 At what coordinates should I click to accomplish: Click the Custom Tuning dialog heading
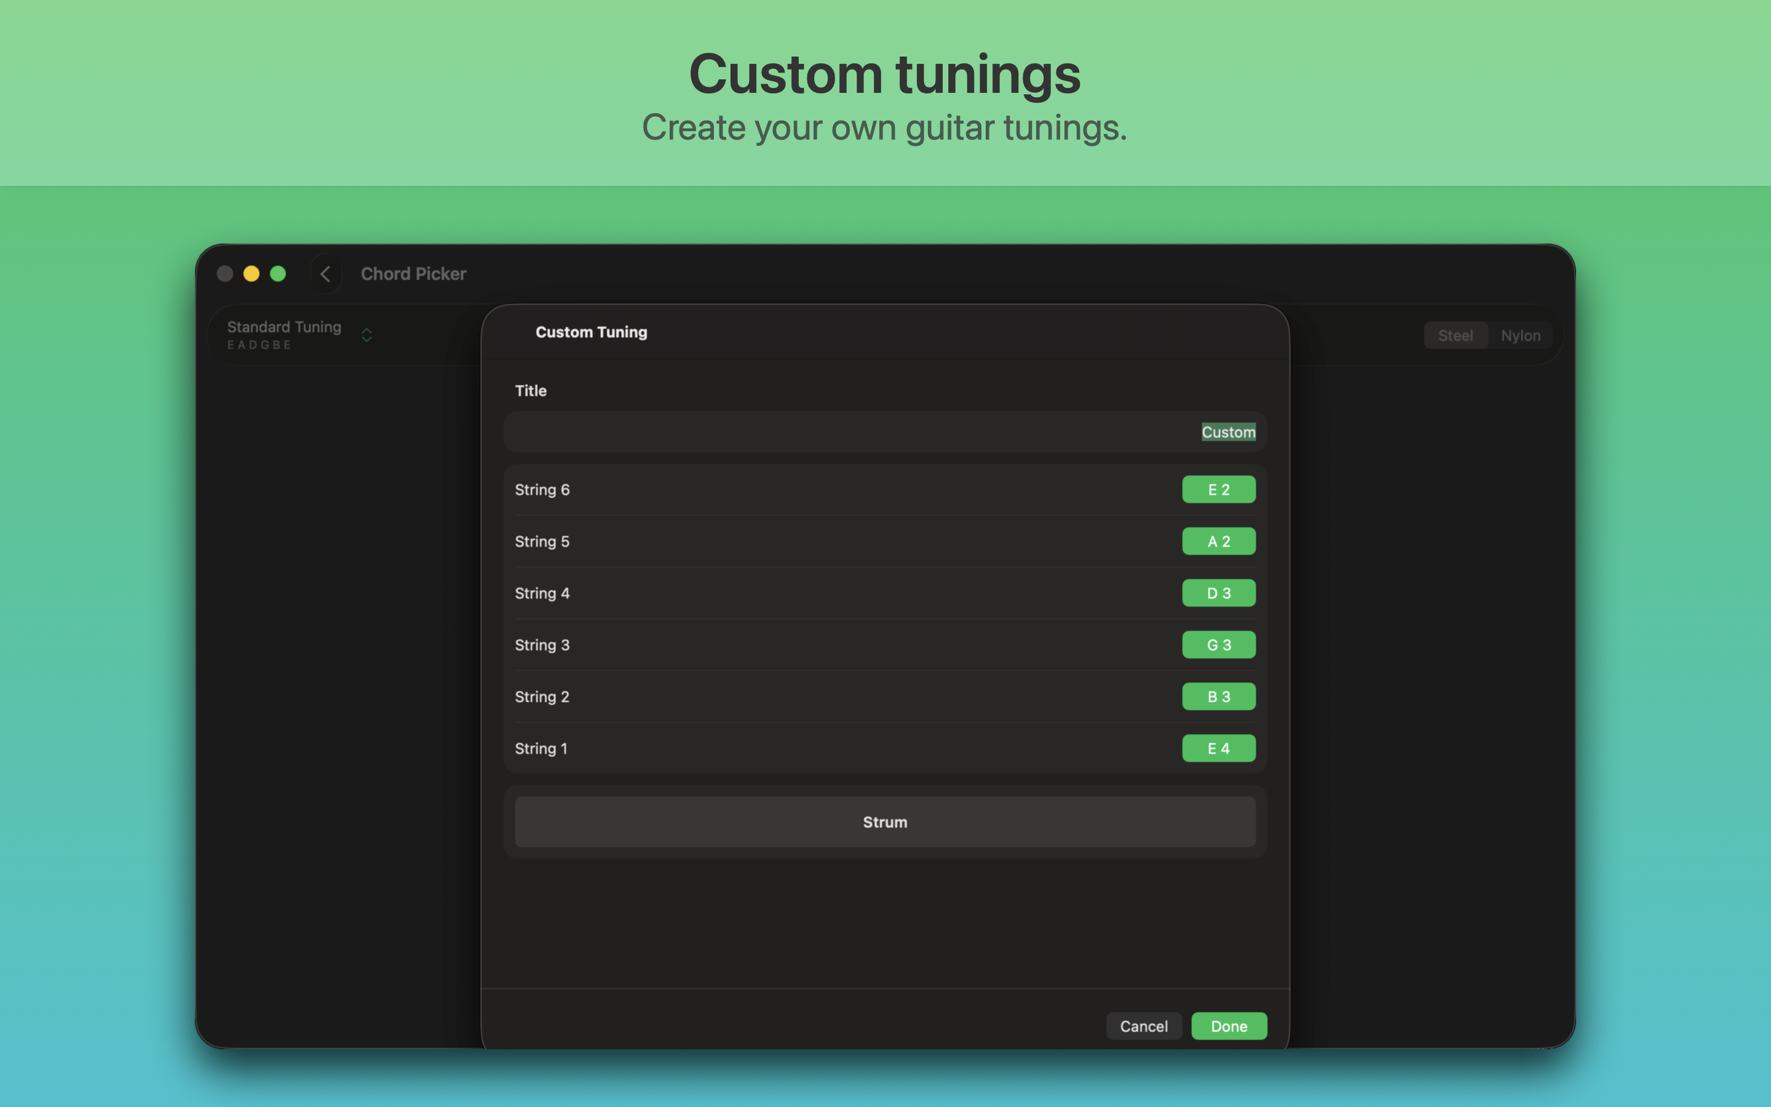pyautogui.click(x=592, y=332)
